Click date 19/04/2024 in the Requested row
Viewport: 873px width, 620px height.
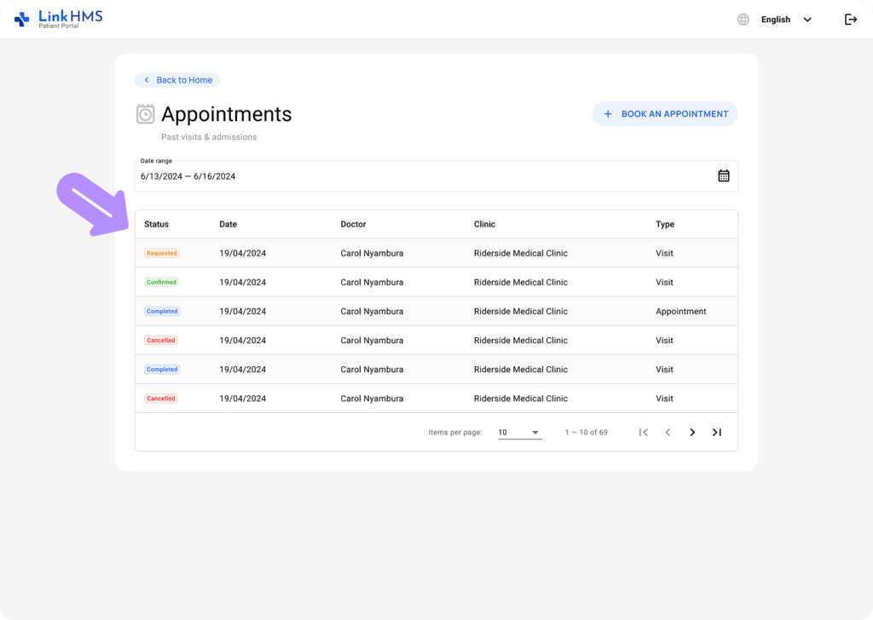[243, 253]
